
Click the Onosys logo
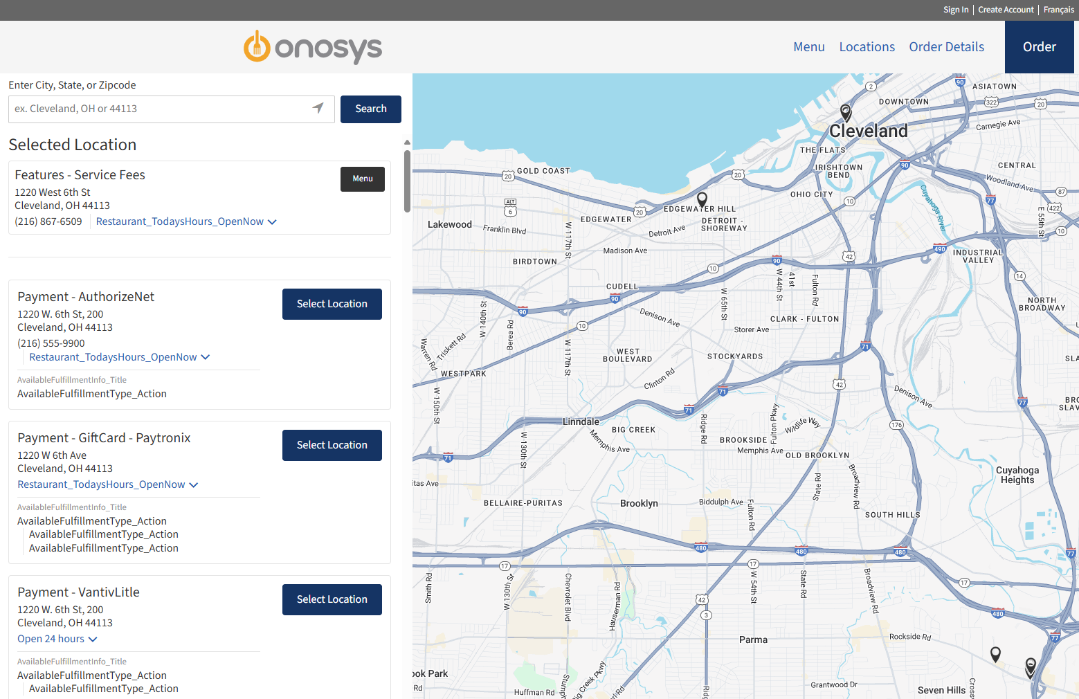(312, 46)
